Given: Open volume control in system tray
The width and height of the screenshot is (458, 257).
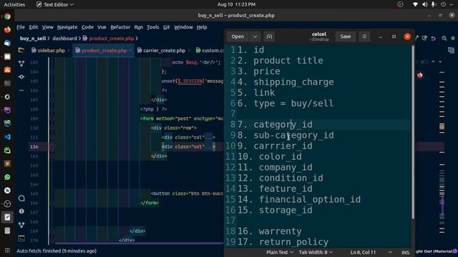Looking at the screenshot, I should pyautogui.click(x=424, y=4).
